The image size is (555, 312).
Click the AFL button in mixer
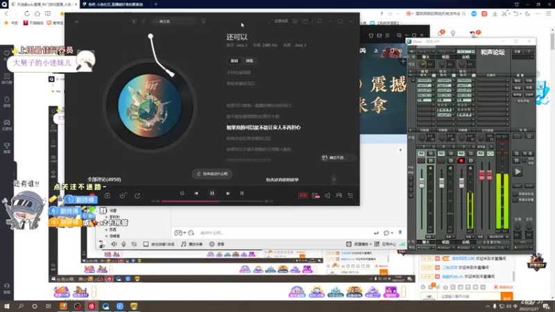(x=524, y=242)
